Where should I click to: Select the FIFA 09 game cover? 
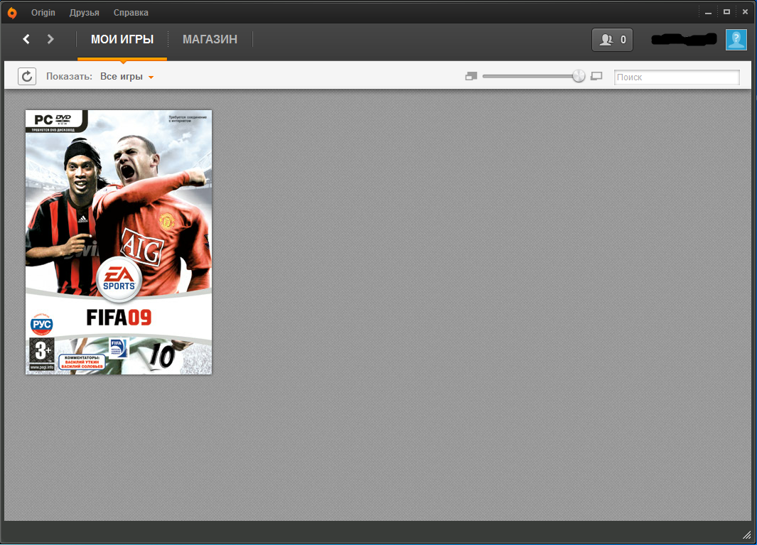119,242
